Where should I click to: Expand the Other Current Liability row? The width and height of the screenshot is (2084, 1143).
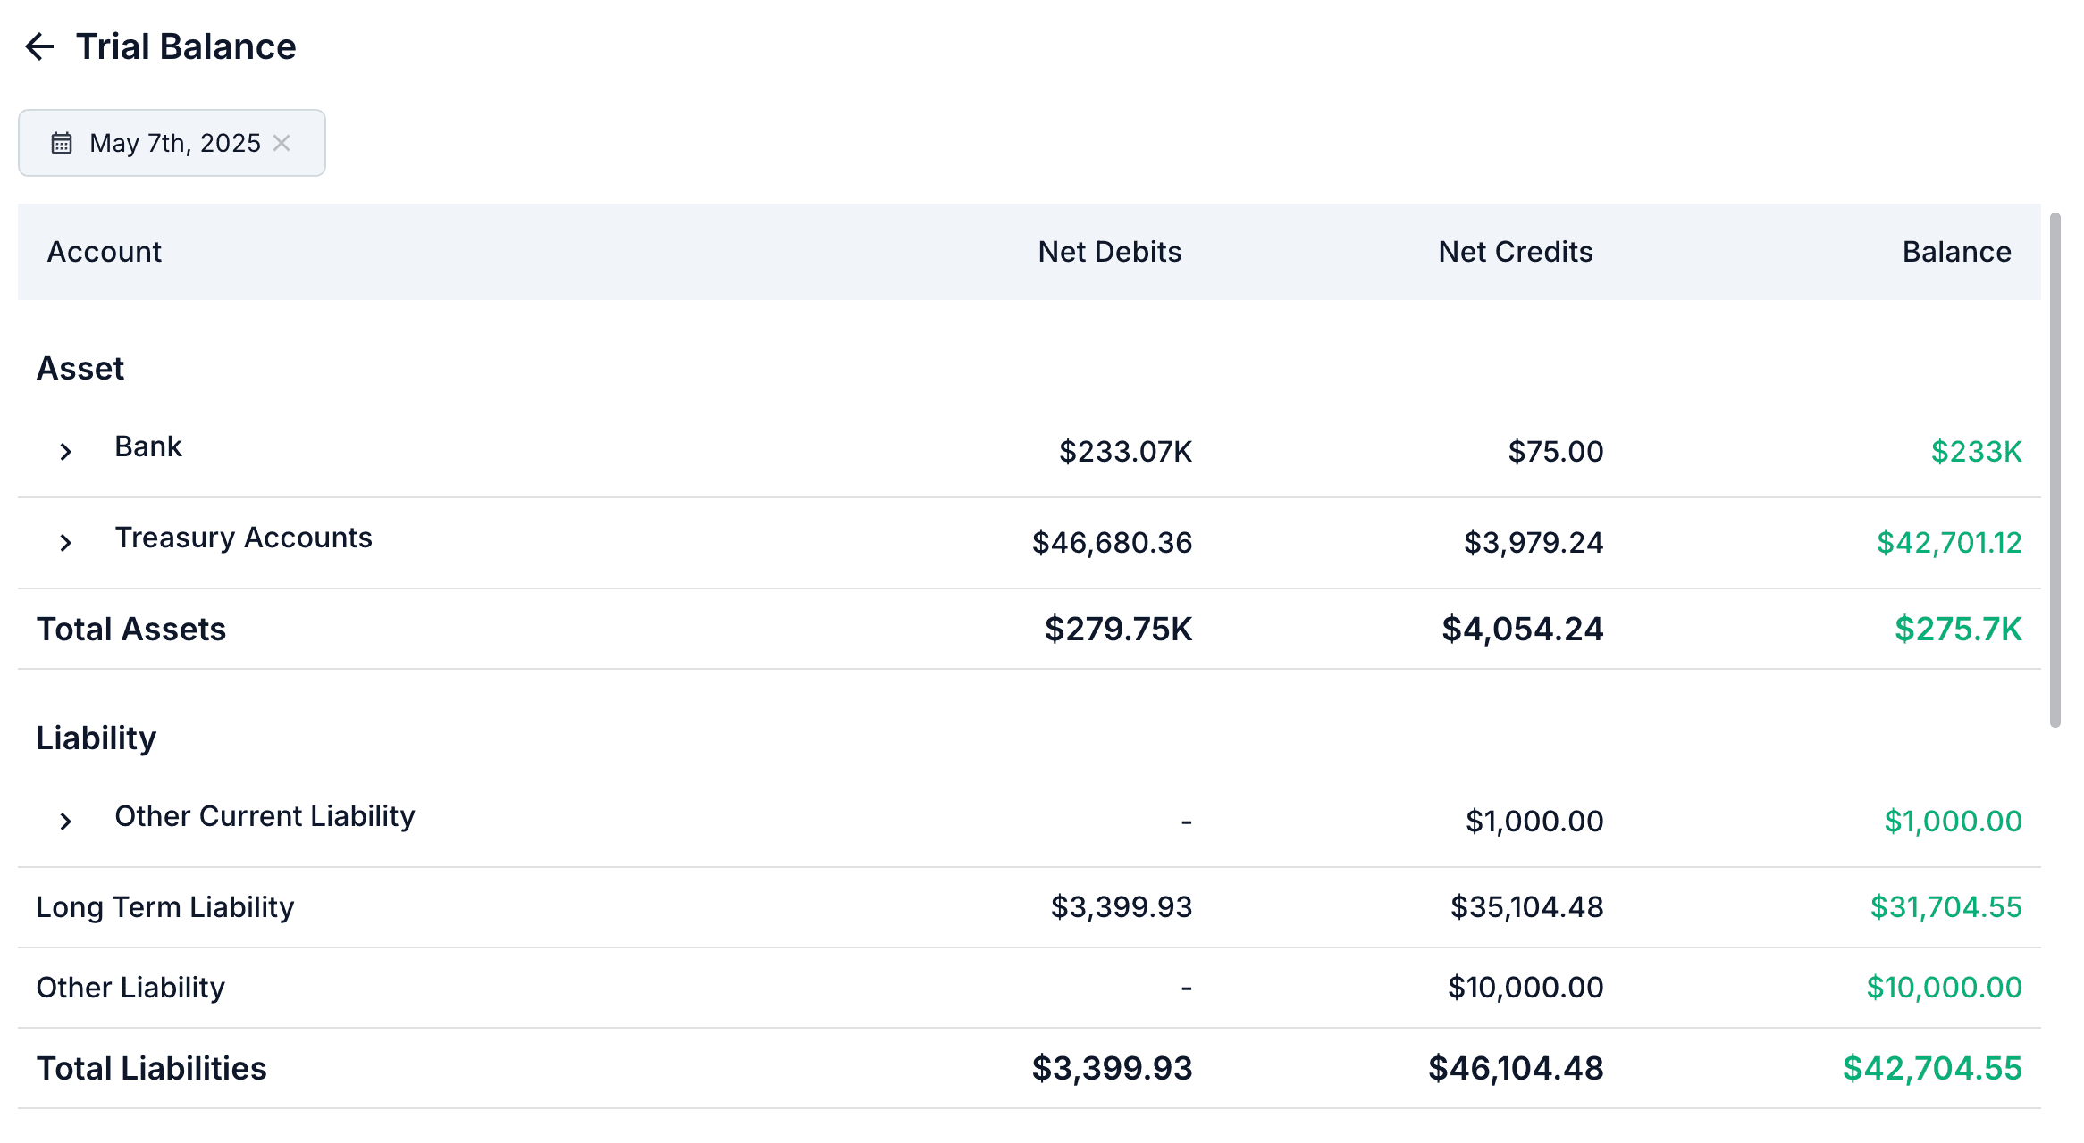pyautogui.click(x=64, y=821)
